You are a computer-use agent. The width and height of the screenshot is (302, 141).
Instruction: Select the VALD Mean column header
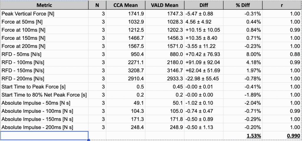[x=165, y=5]
